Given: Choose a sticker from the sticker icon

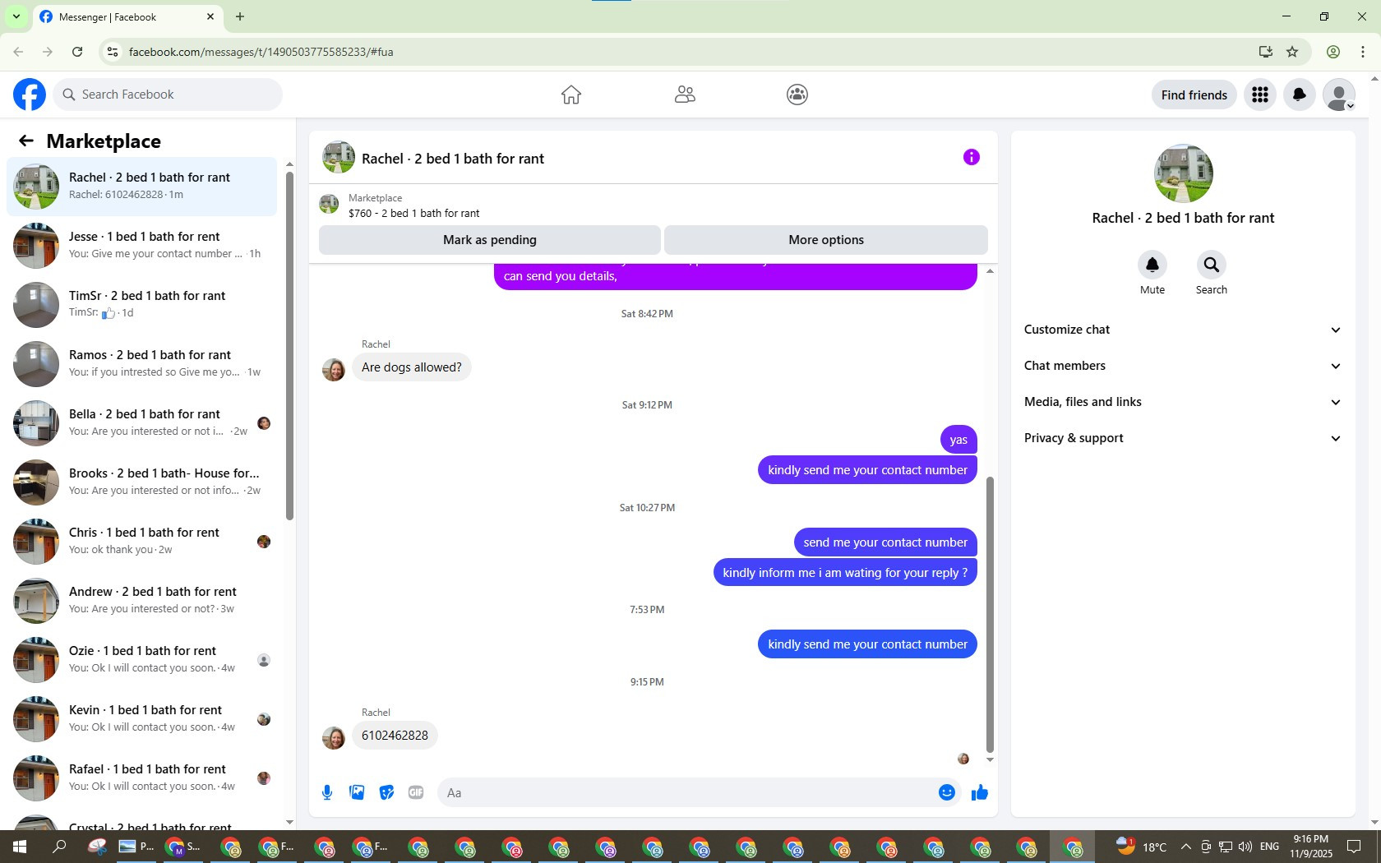Looking at the screenshot, I should click(x=386, y=792).
